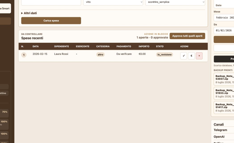
Task: Click the empty input left of vitto dropdown
Action: tap(51, 2)
